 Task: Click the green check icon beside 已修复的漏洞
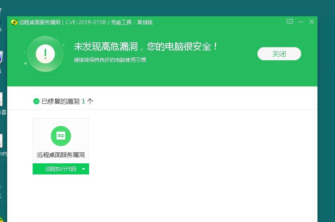pyautogui.click(x=36, y=101)
